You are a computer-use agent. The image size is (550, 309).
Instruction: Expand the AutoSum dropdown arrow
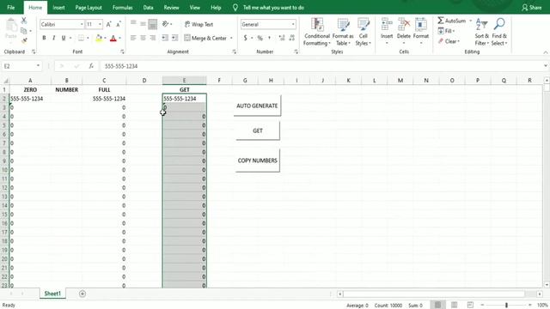click(470, 21)
